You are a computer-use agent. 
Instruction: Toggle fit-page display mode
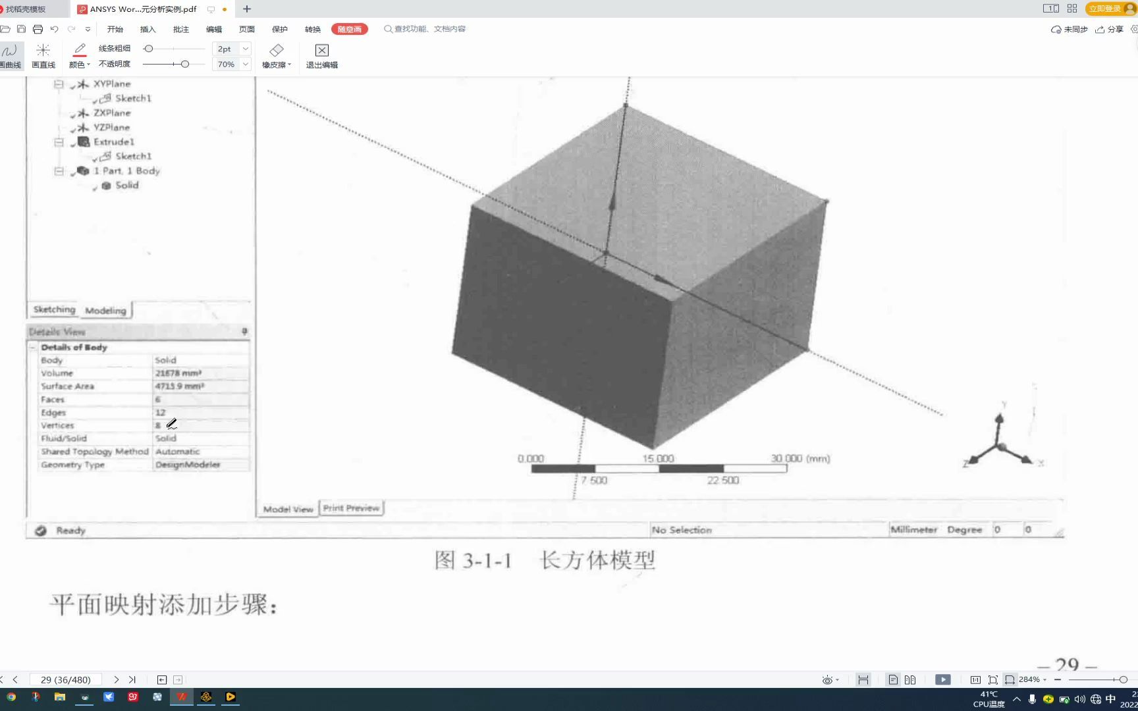tap(994, 679)
